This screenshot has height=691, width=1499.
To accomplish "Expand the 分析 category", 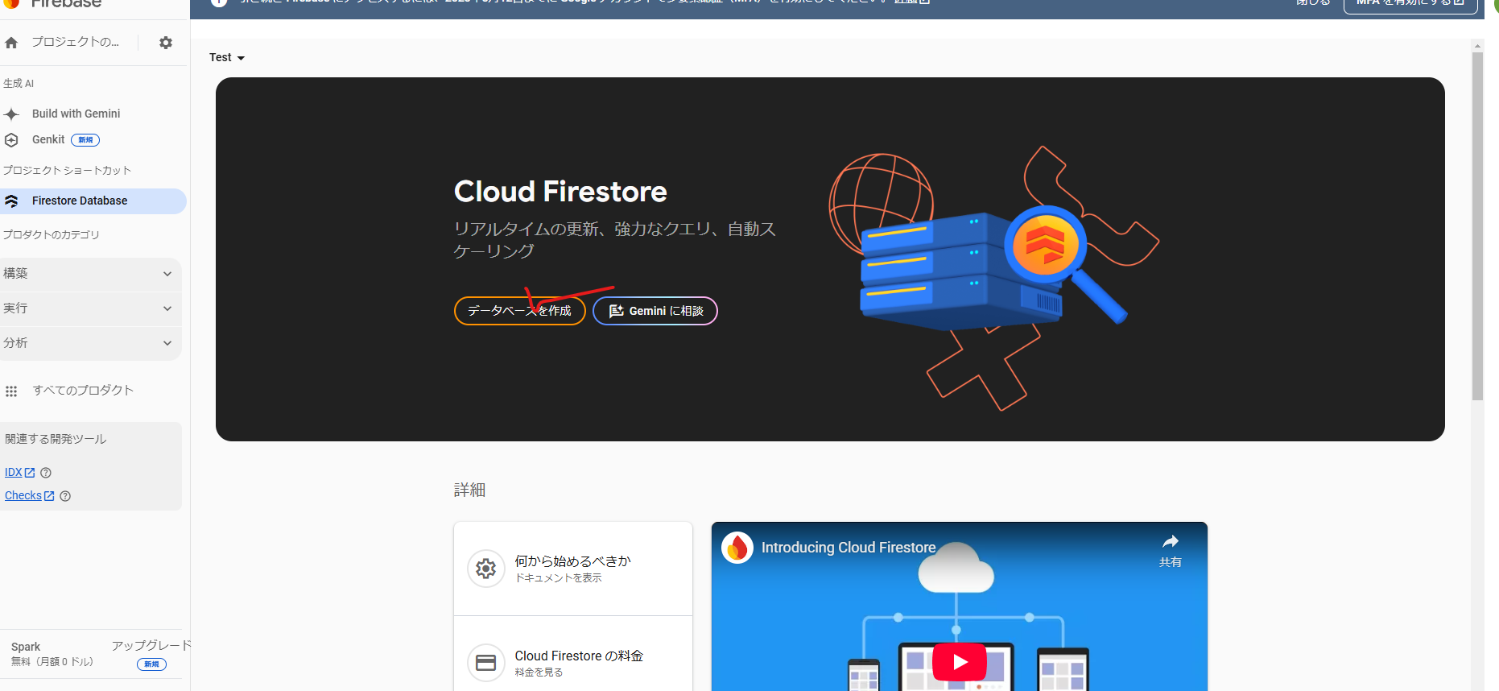I will click(90, 343).
